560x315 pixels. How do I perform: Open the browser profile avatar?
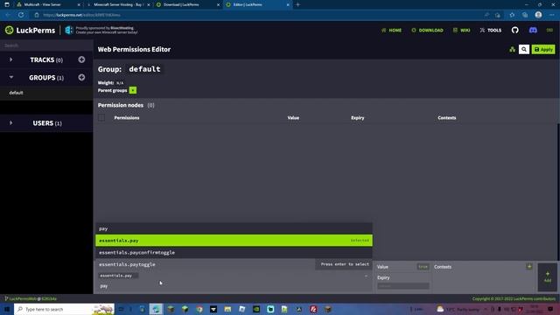click(x=538, y=15)
